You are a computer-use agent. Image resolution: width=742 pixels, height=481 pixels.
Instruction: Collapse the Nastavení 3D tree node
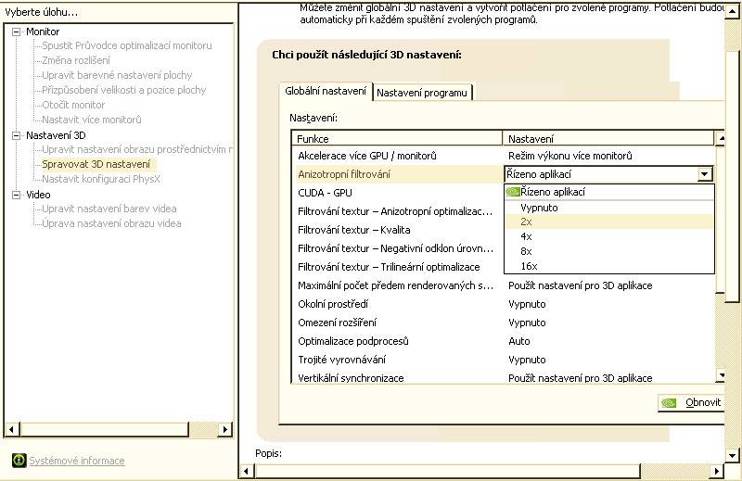click(x=17, y=135)
